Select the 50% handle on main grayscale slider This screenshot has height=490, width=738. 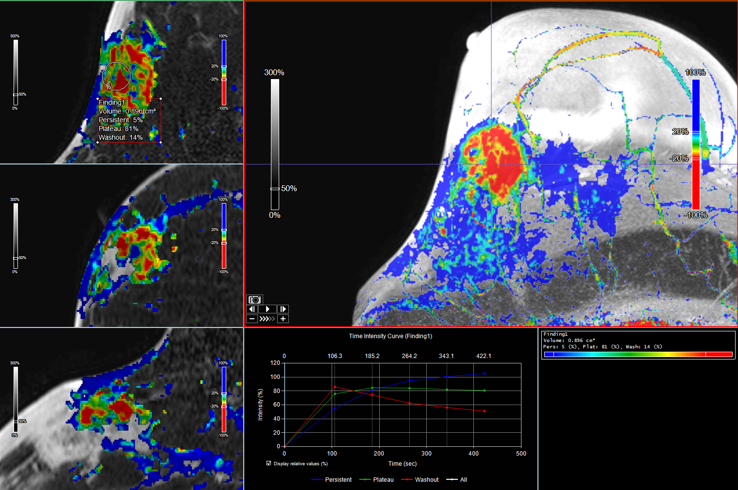275,189
